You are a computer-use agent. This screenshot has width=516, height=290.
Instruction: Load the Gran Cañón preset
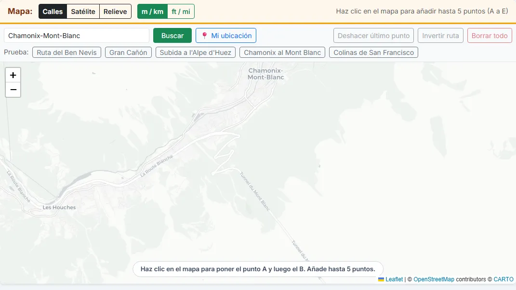click(128, 53)
